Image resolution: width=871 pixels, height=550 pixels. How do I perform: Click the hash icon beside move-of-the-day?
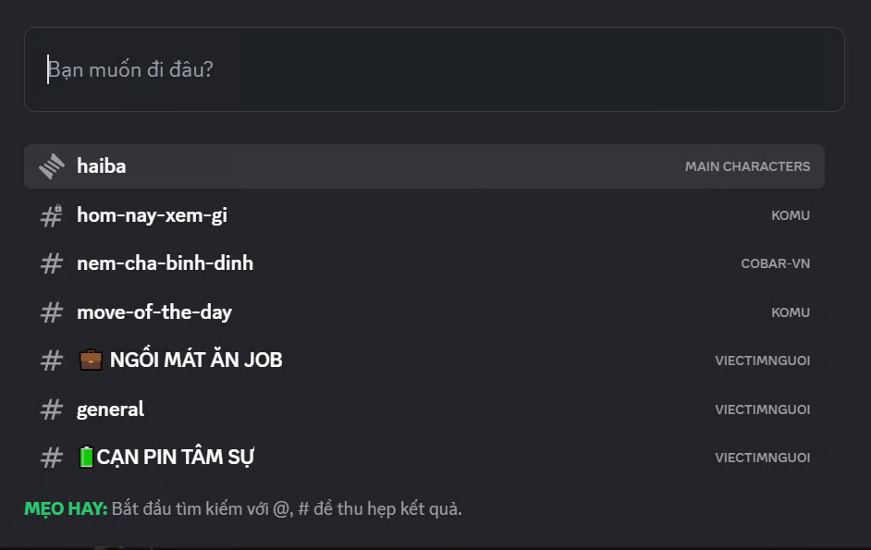click(52, 312)
